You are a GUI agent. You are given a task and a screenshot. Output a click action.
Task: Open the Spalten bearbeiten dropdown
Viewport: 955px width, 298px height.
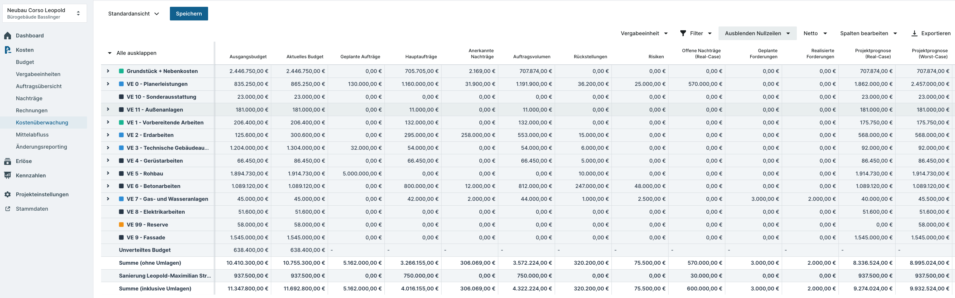(x=868, y=33)
